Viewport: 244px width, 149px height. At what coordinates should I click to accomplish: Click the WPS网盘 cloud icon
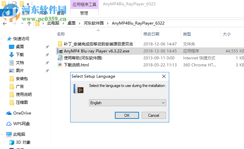(9, 124)
